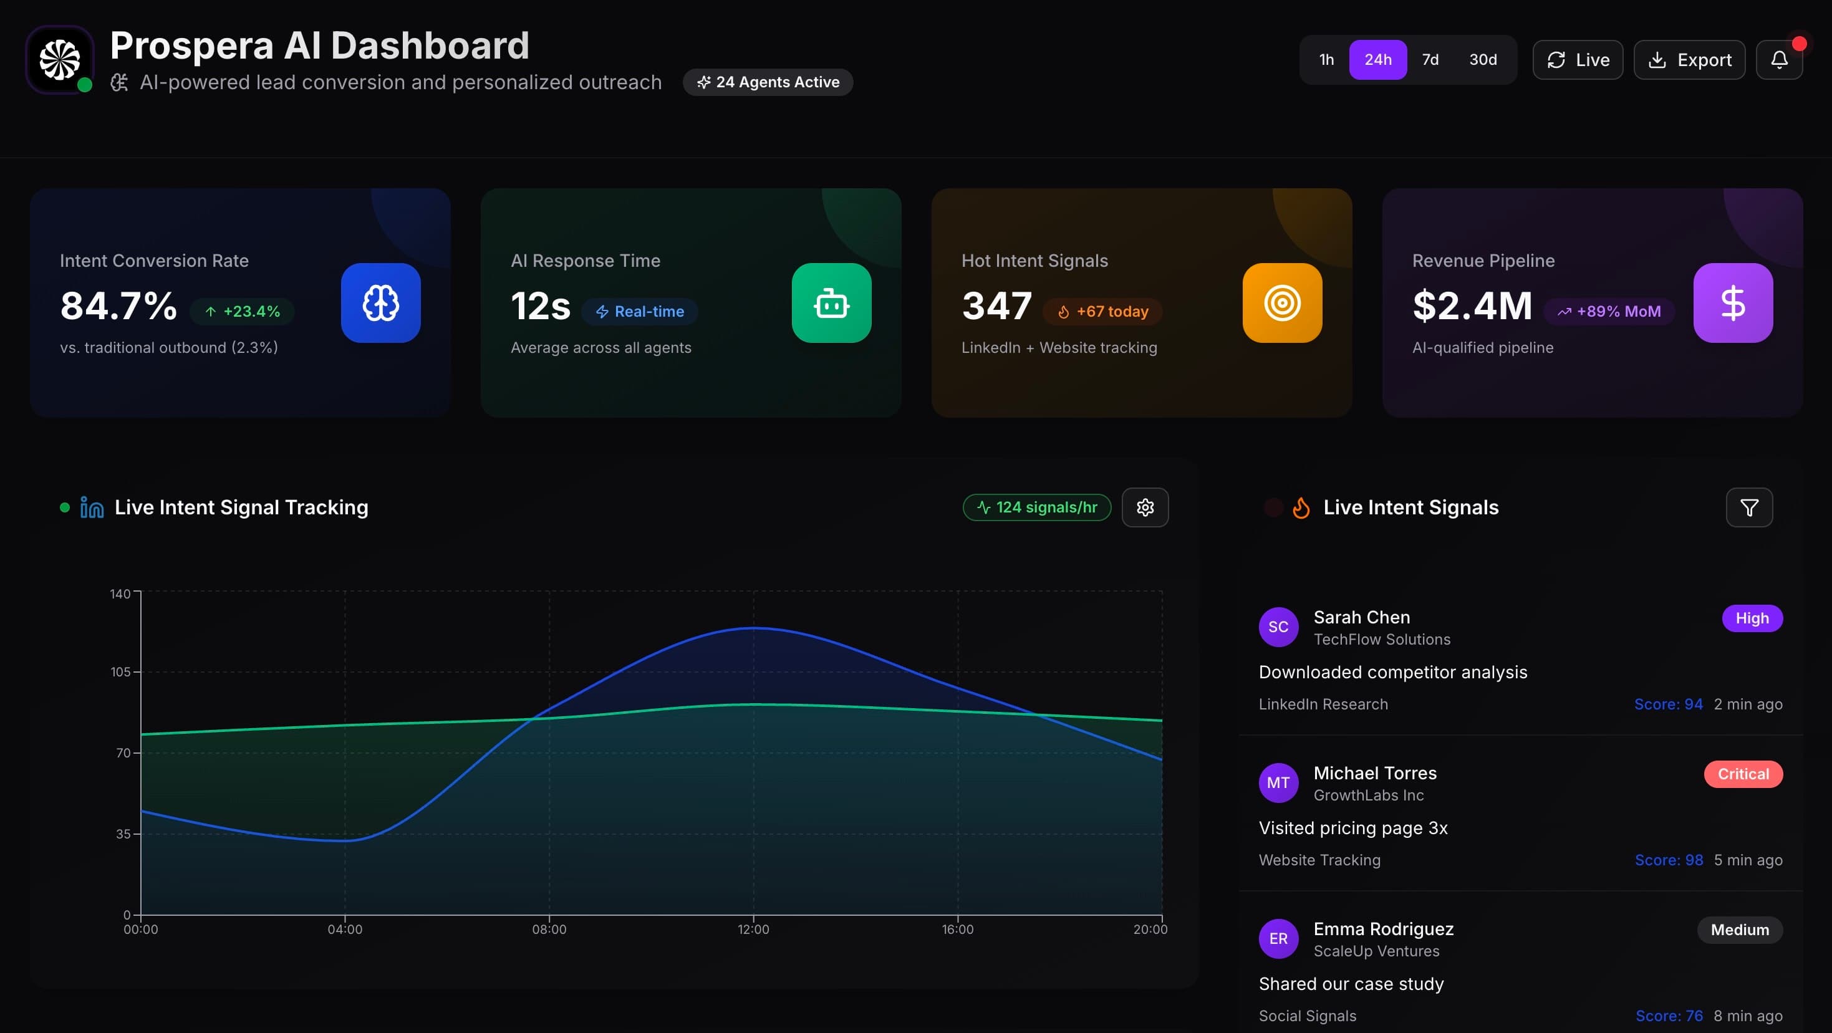
Task: Toggle Live mode on
Action: point(1578,60)
